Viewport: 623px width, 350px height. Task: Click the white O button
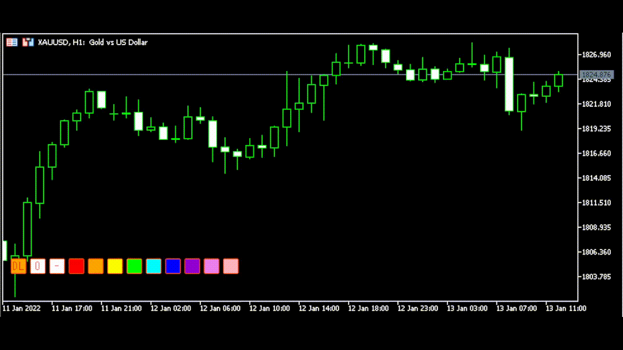point(37,266)
